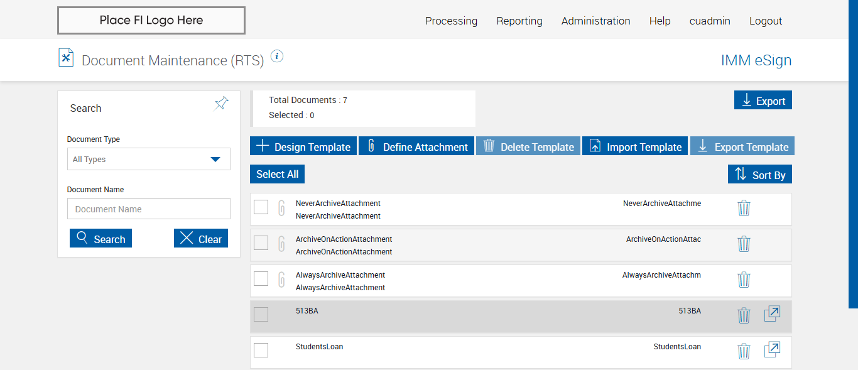This screenshot has width=858, height=370.
Task: Select the AlwaysArchiveAttachment checkbox
Action: 261,278
